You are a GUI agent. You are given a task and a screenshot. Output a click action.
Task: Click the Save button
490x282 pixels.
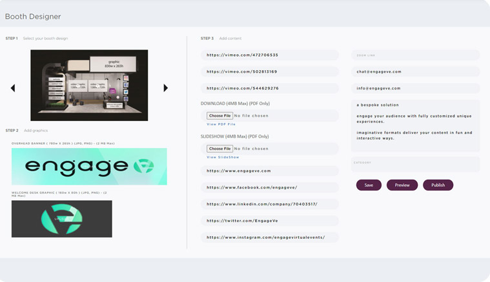point(369,185)
